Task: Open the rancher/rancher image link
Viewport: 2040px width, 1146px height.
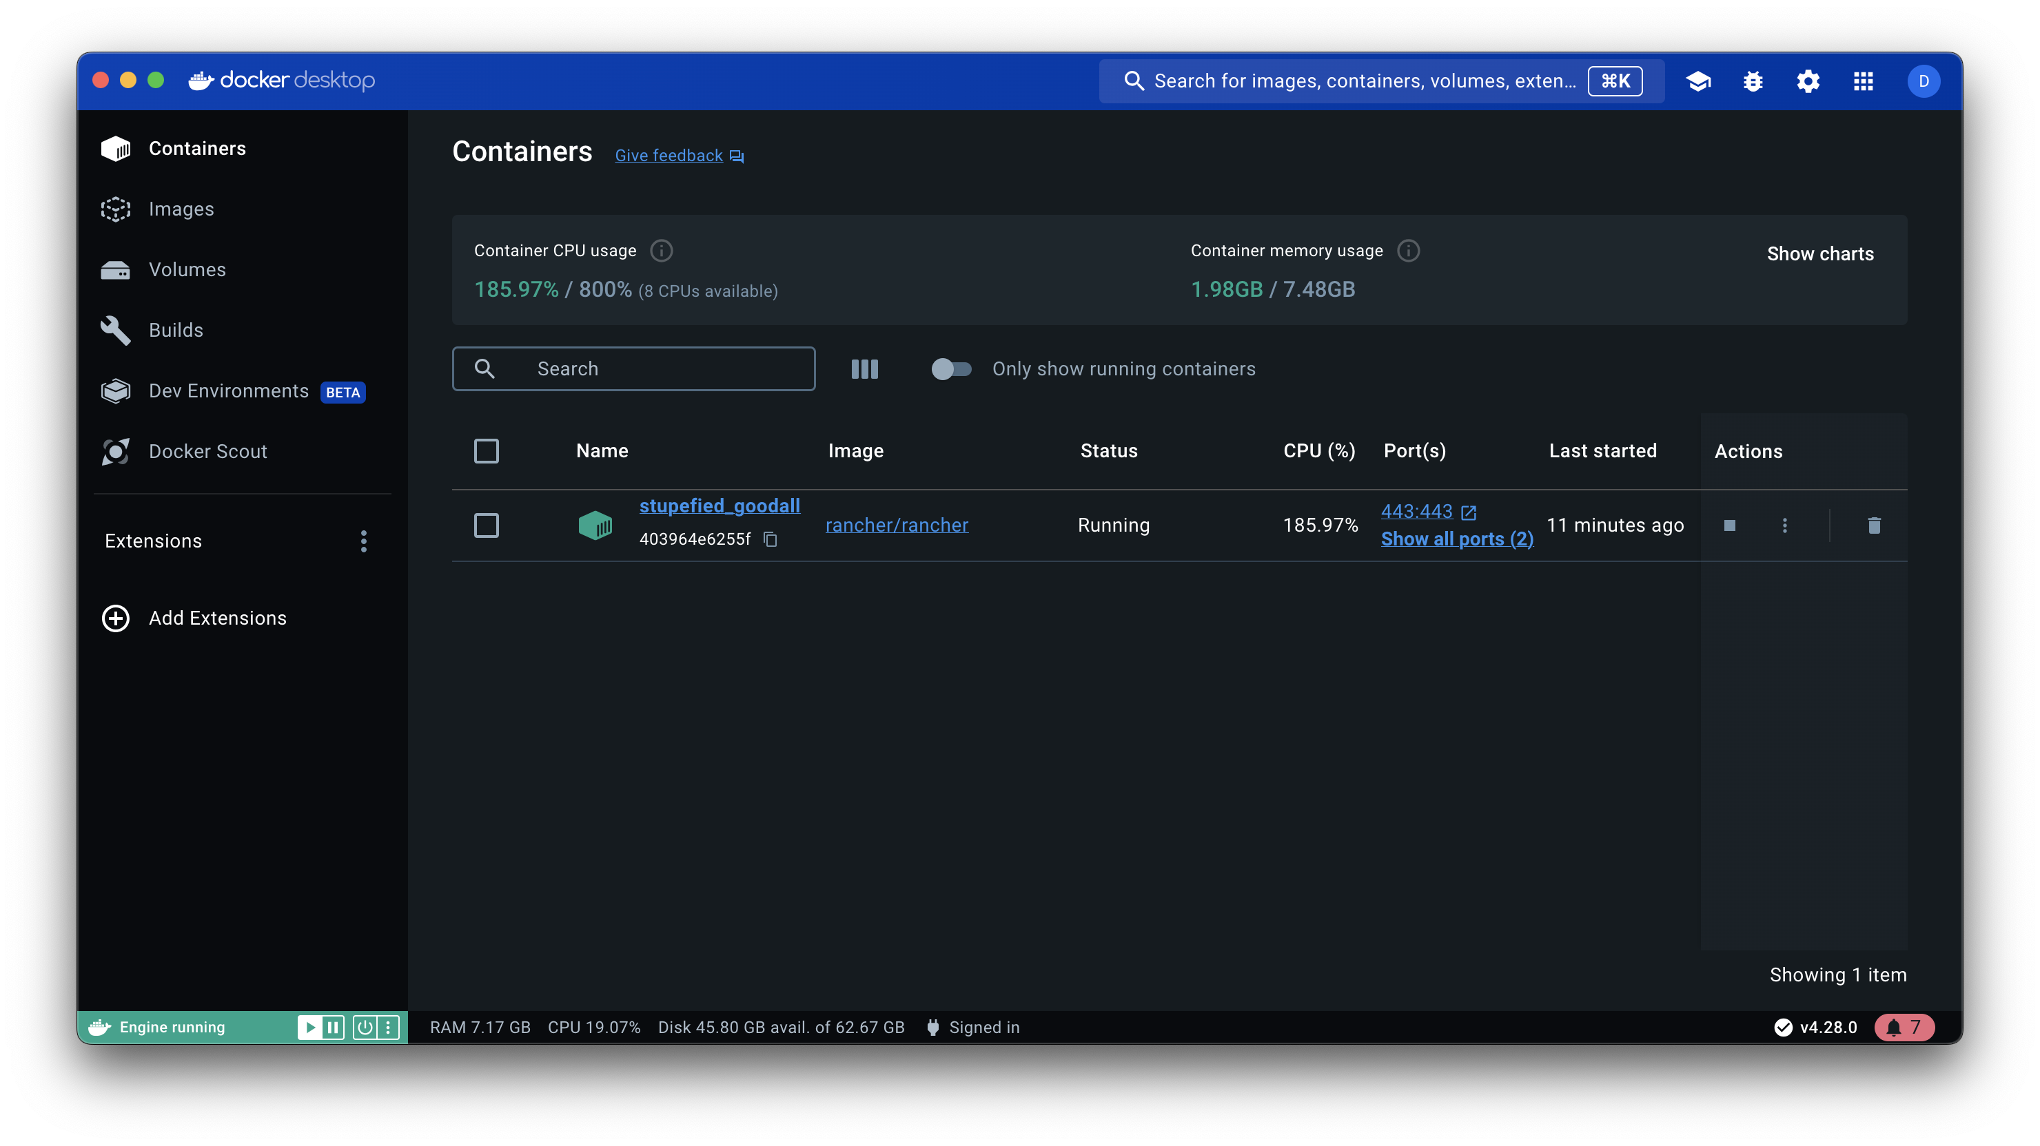Action: [897, 525]
